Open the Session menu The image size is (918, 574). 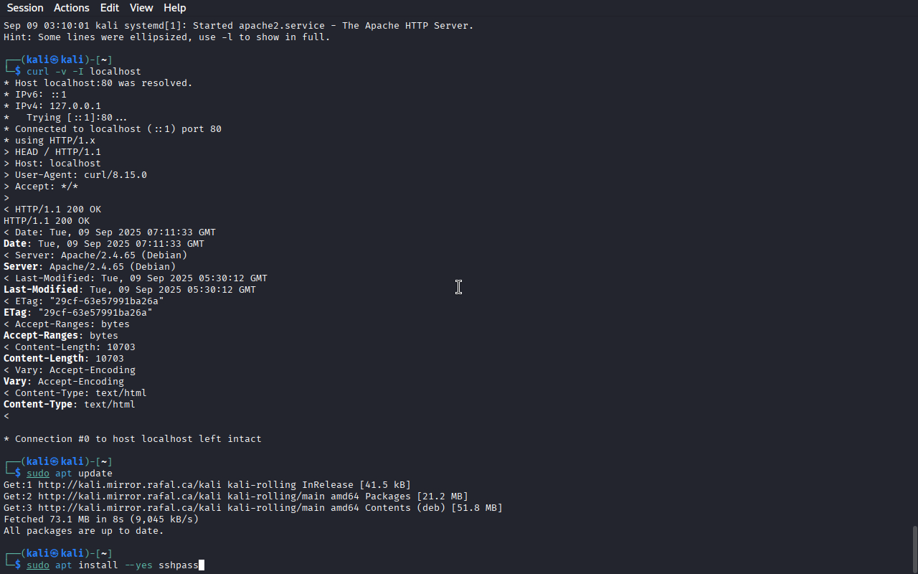(x=25, y=8)
